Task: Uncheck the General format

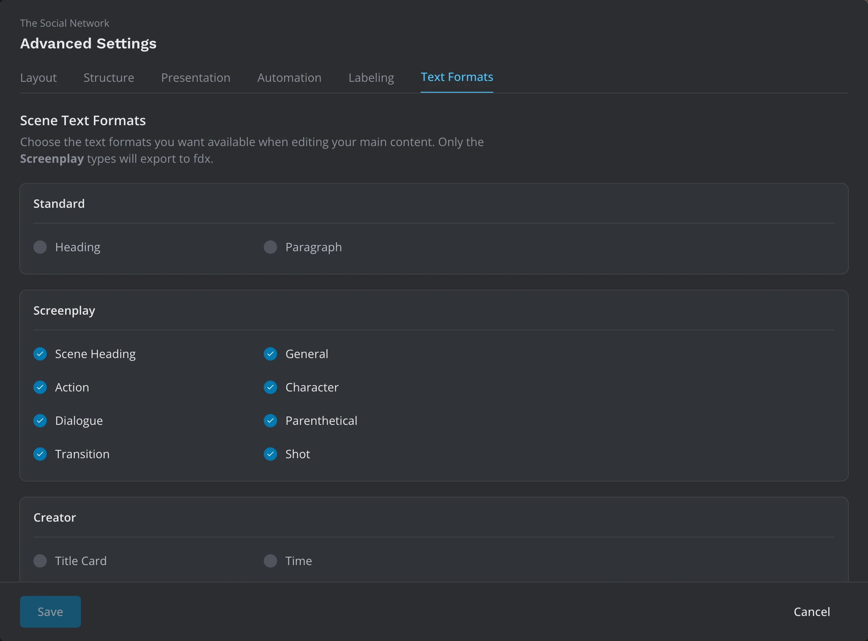Action: pos(270,354)
